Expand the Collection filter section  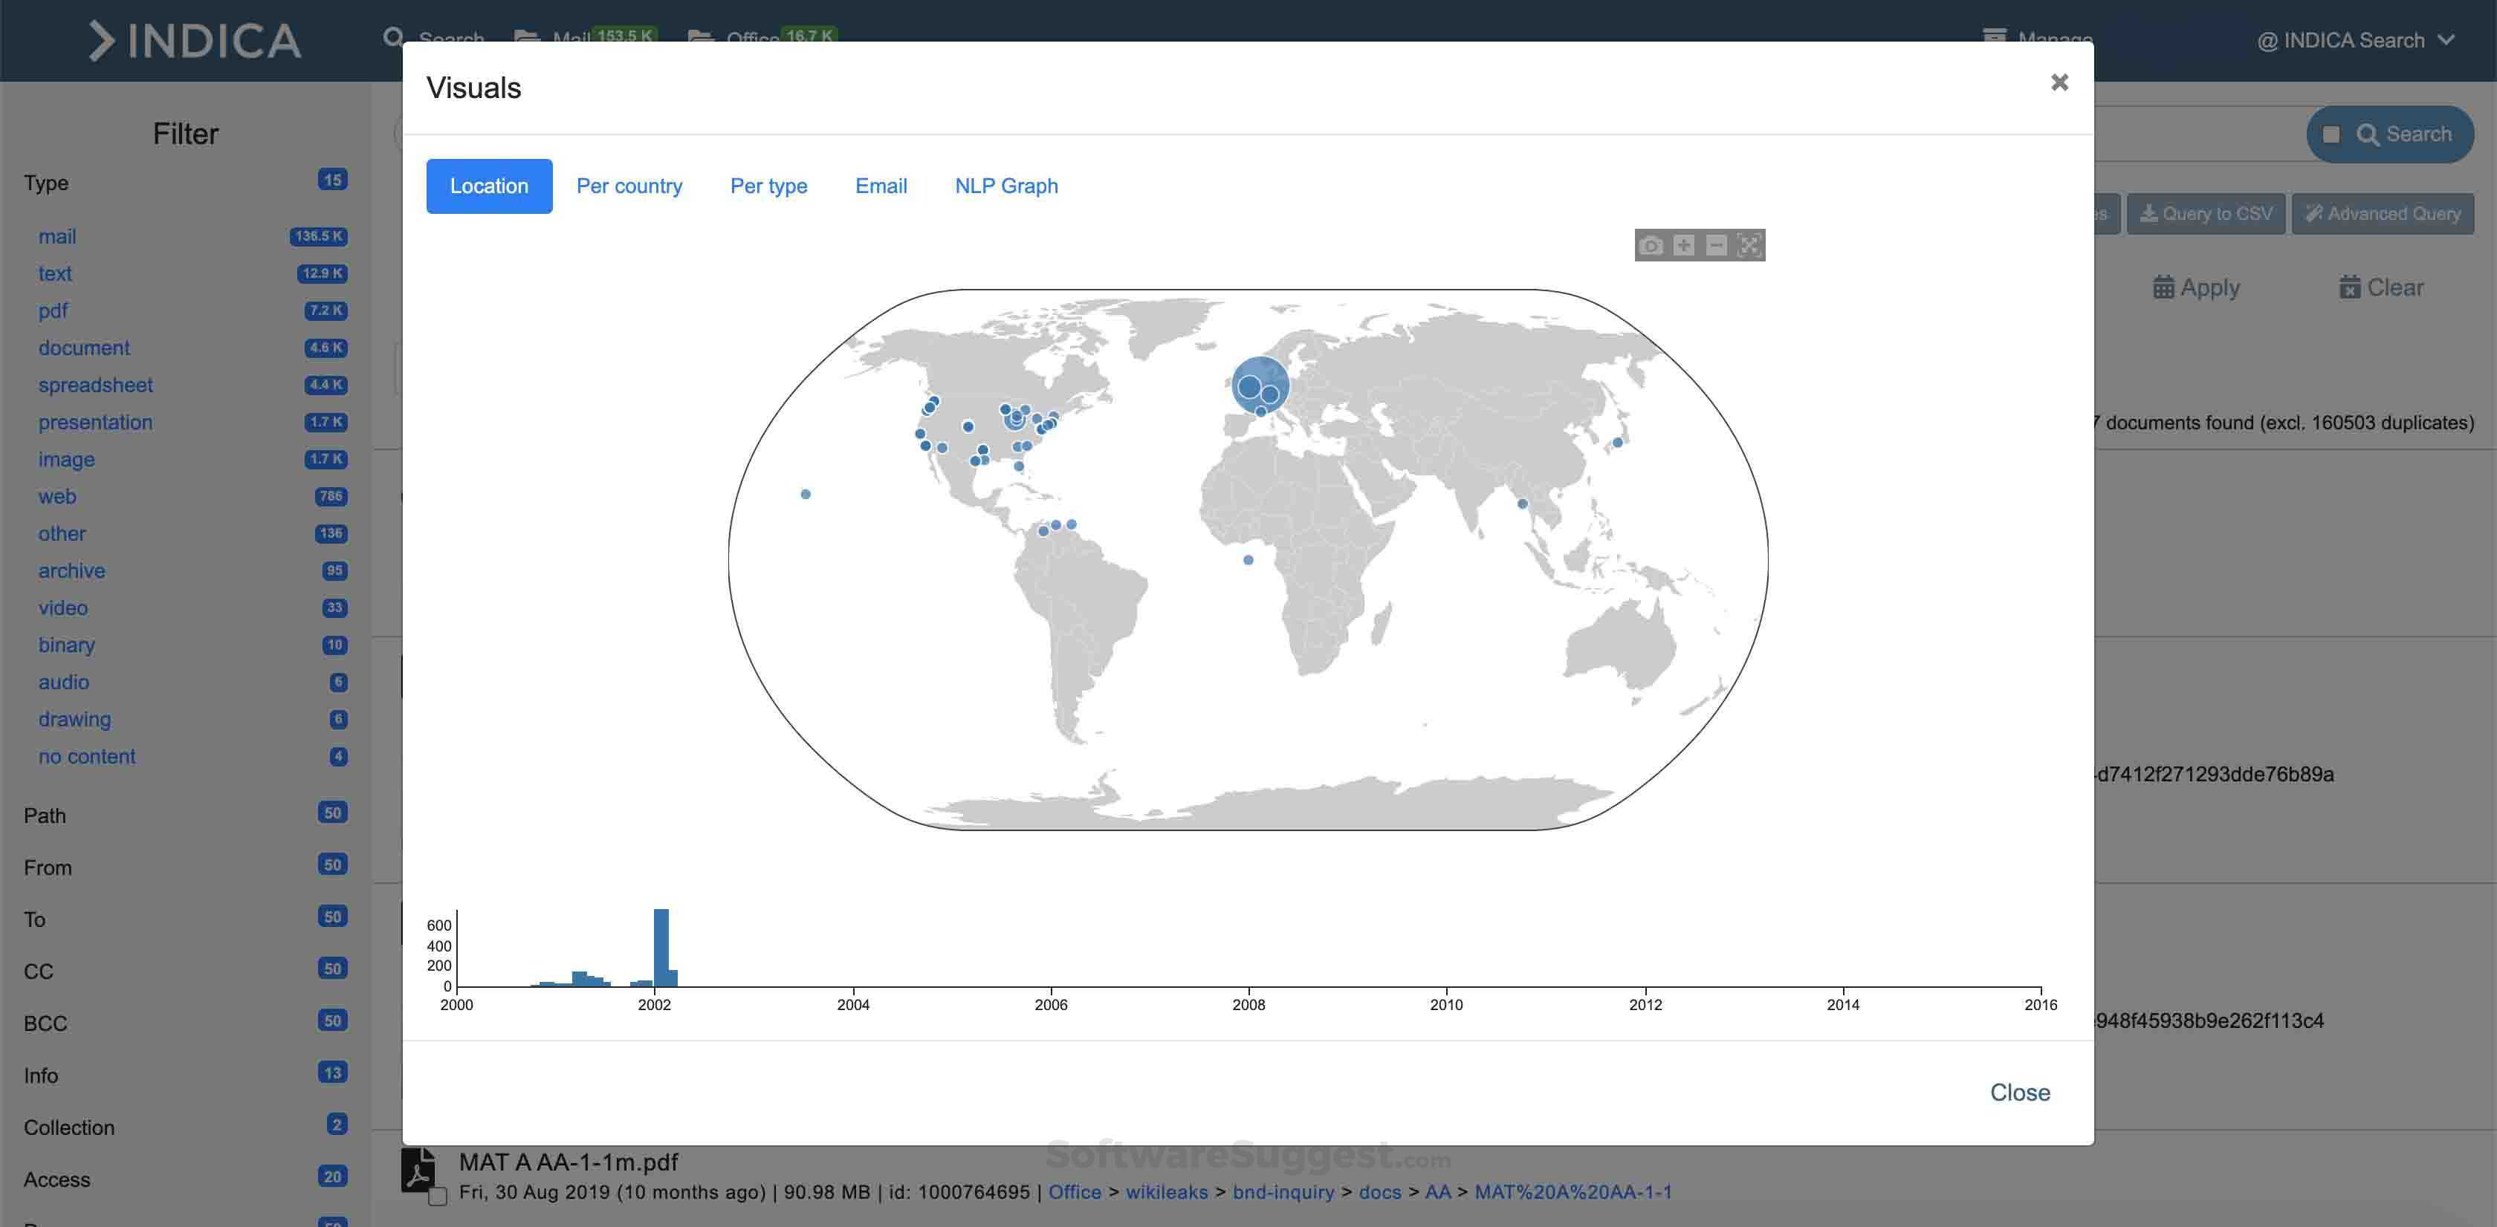tap(69, 1126)
